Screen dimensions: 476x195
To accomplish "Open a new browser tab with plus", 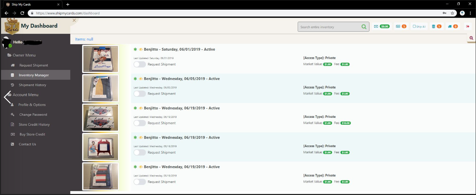I will point(68,4).
